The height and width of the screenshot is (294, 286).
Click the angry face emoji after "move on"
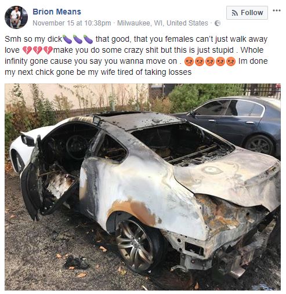point(189,61)
